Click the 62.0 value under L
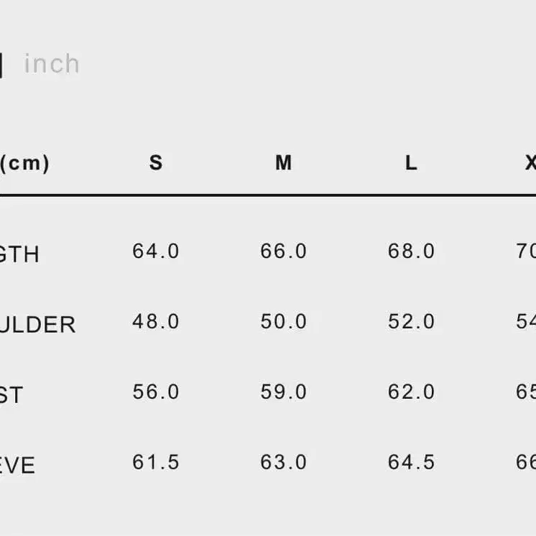 412,392
